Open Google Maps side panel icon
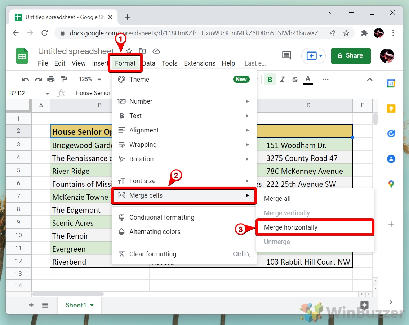This screenshot has width=409, height=325. pyautogui.click(x=391, y=184)
